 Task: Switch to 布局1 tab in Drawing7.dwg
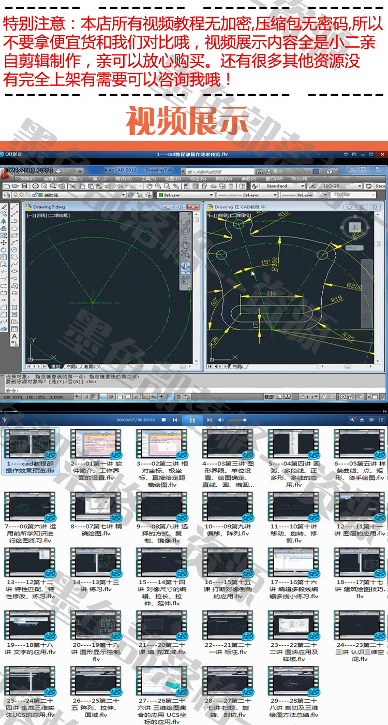71,366
